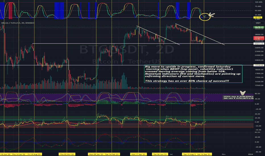The image size is (265, 156).
Task: Select the 'Big move to upside' text note
Action: (x=193, y=74)
